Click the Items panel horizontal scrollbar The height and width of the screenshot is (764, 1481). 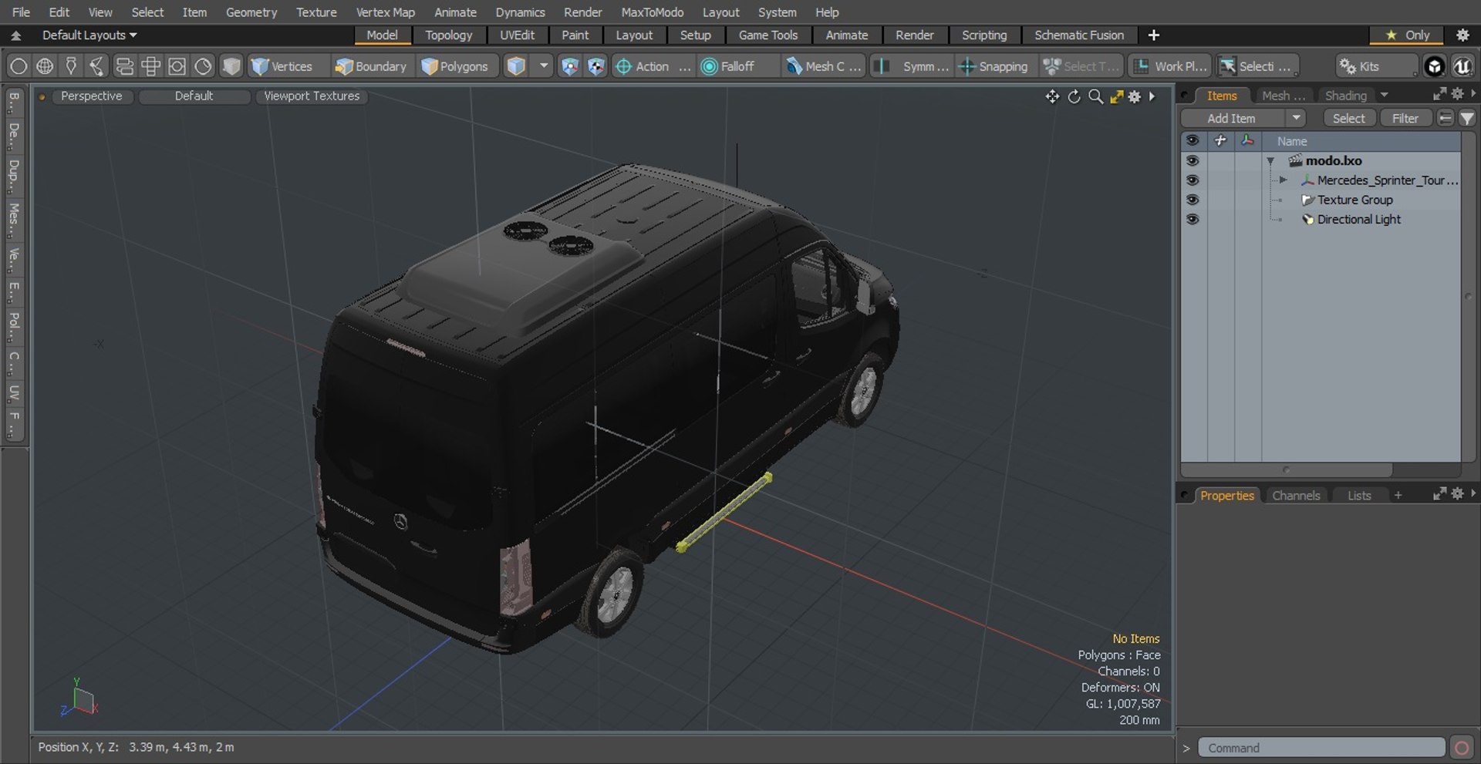1287,470
